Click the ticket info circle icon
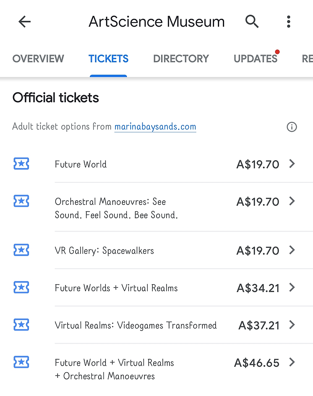This screenshot has height=396, width=313. [292, 127]
